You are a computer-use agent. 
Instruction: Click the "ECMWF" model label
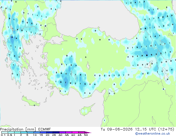click(x=44, y=129)
